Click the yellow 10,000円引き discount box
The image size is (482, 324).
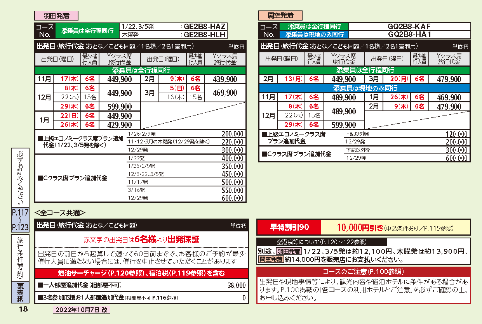click(x=395, y=227)
